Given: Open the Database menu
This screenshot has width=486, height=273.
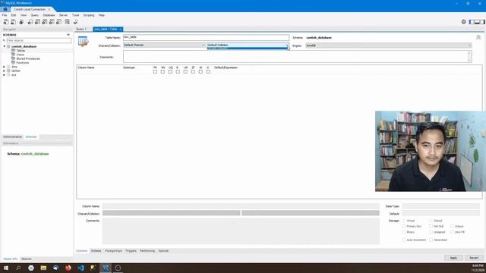Looking at the screenshot, I should [49, 15].
